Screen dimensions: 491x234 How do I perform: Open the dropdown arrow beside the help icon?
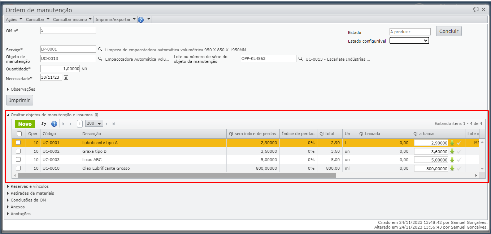tap(148, 19)
